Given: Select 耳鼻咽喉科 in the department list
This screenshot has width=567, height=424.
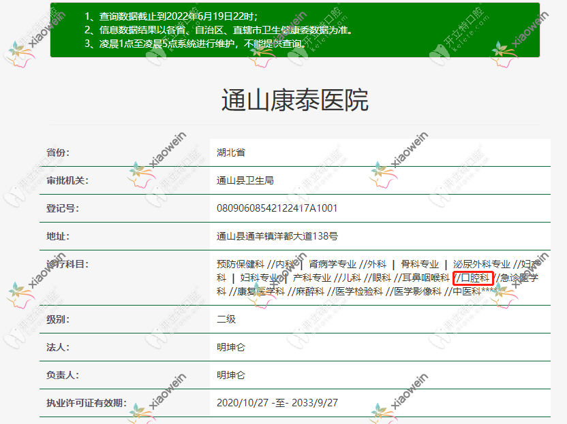Looking at the screenshot, I should (x=426, y=278).
